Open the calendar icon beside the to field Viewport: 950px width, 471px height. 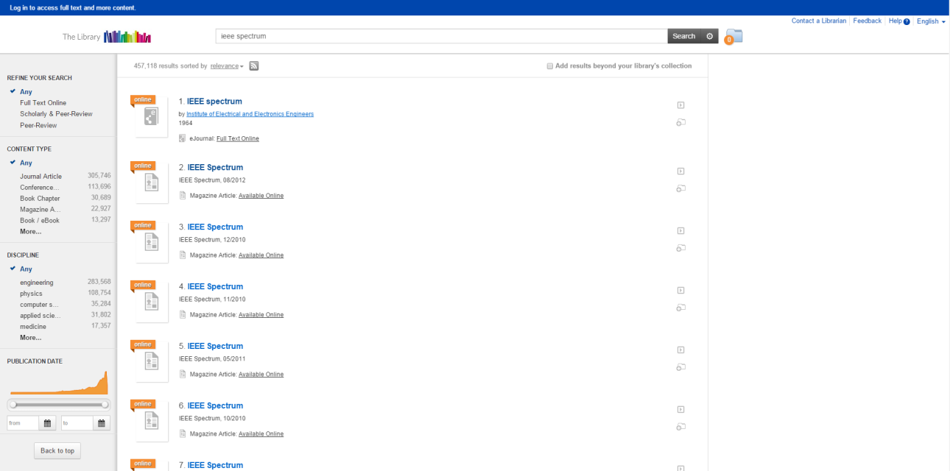[102, 423]
